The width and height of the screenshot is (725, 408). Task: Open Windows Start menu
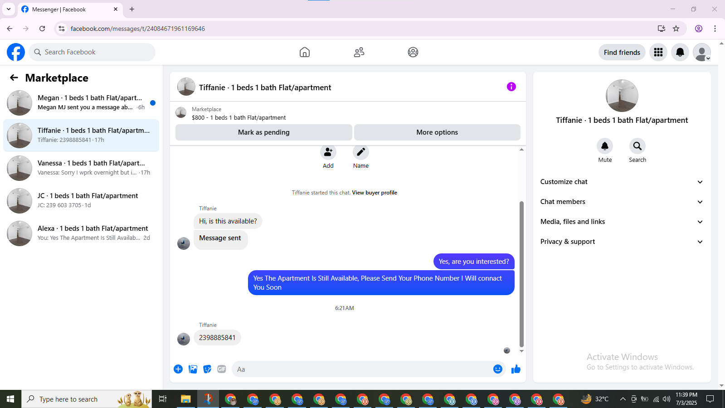[x=10, y=399]
